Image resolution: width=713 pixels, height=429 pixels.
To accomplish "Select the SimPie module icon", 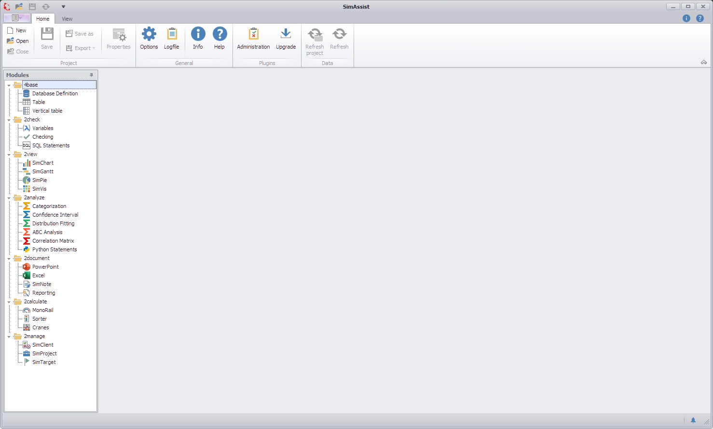I will pyautogui.click(x=26, y=180).
